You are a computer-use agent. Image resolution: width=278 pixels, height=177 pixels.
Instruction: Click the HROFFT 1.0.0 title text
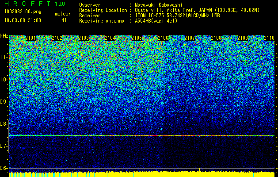pos(35,4)
